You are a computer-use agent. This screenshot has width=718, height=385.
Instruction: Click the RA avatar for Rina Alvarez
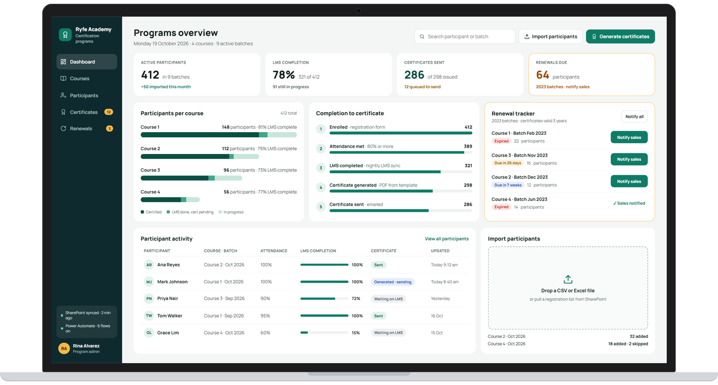64,349
